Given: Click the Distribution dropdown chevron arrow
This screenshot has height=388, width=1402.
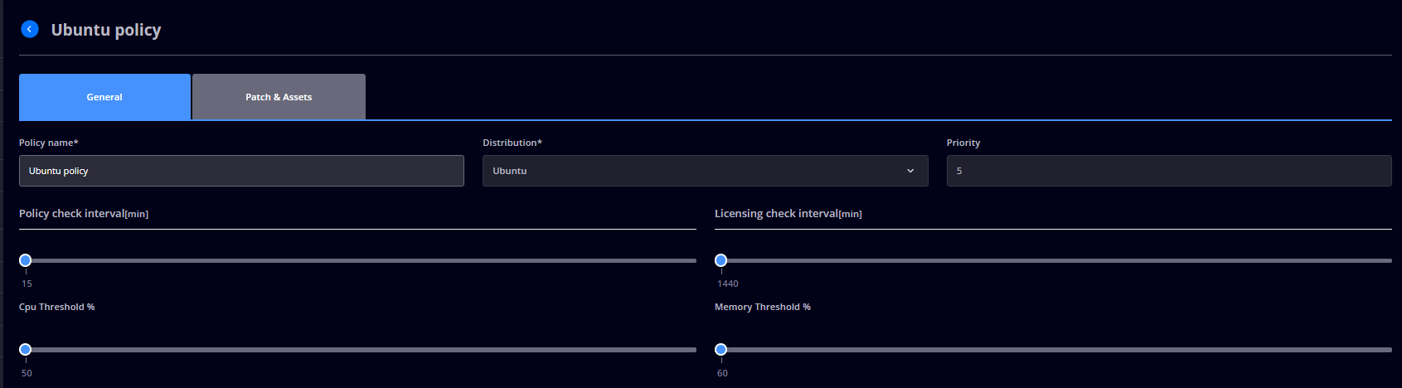Looking at the screenshot, I should click(x=910, y=171).
